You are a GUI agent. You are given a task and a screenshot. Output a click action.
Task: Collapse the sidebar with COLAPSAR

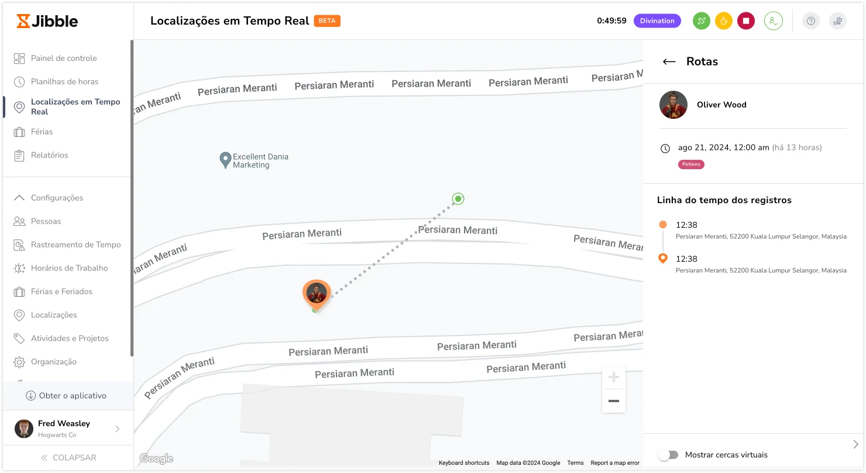click(x=68, y=458)
